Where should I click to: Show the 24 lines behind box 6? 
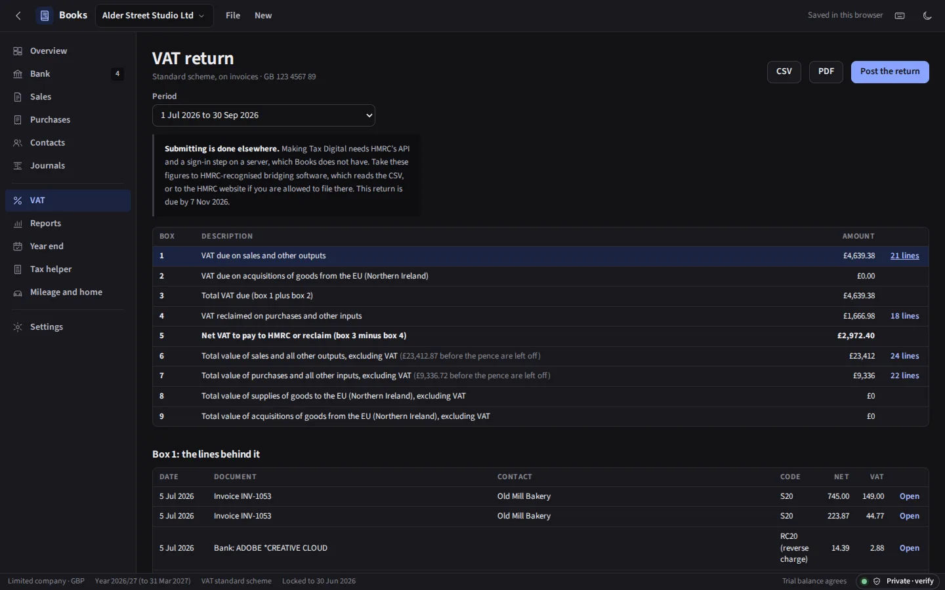(x=905, y=356)
